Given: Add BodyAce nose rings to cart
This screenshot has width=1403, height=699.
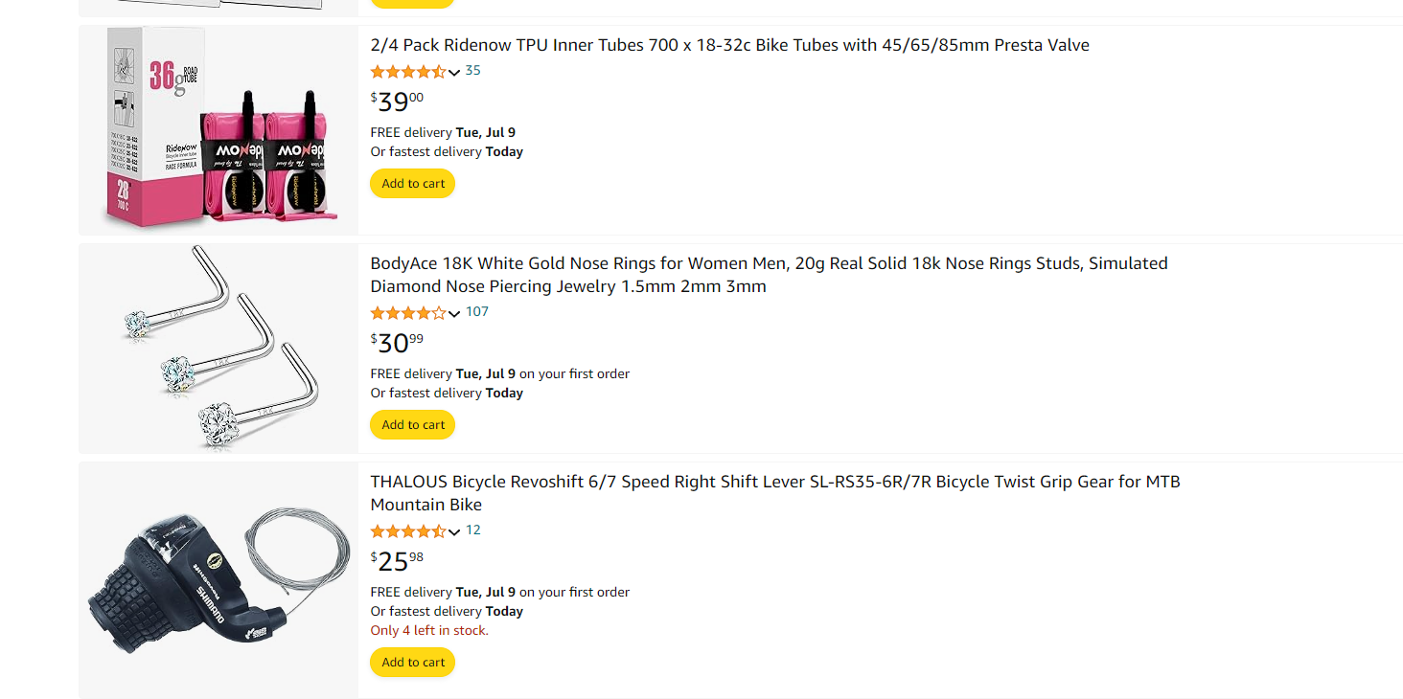Looking at the screenshot, I should (413, 425).
